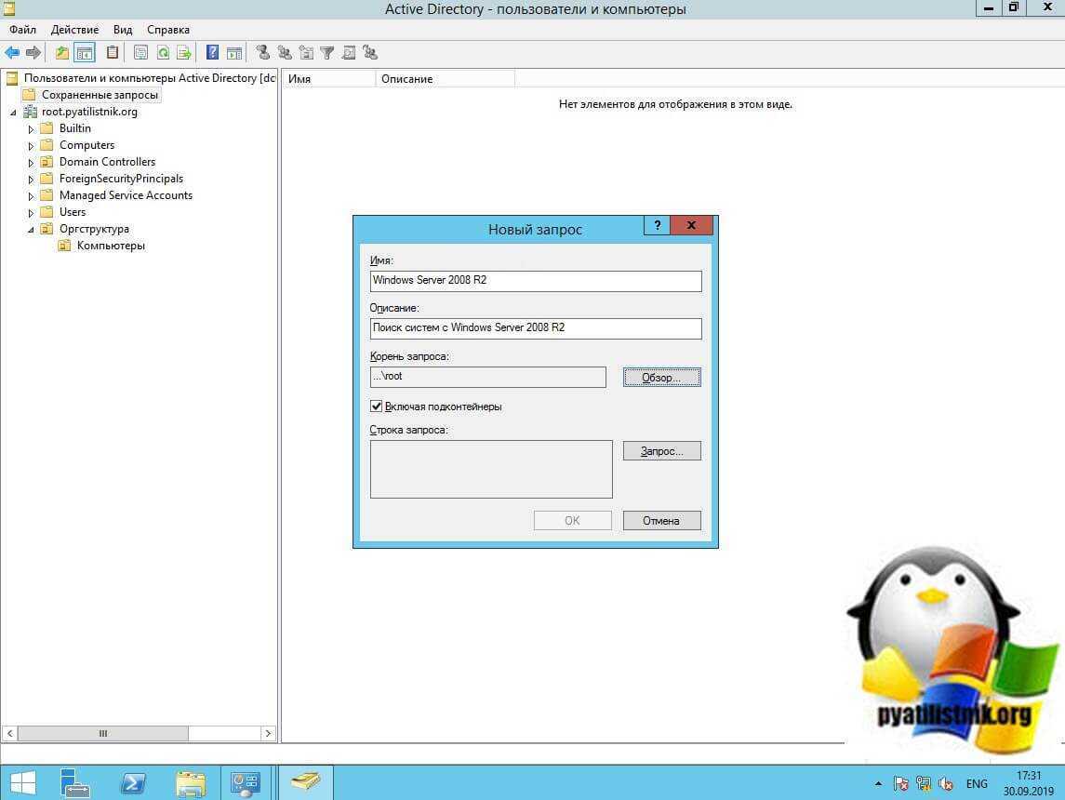
Task: Go back with the blue left arrow
Action: click(12, 52)
